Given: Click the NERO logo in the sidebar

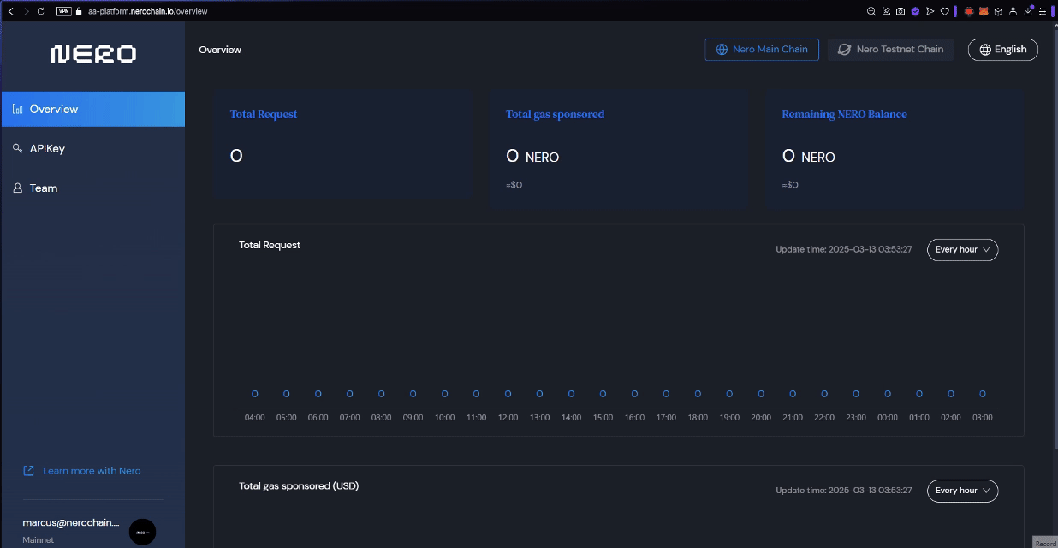Looking at the screenshot, I should tap(92, 54).
